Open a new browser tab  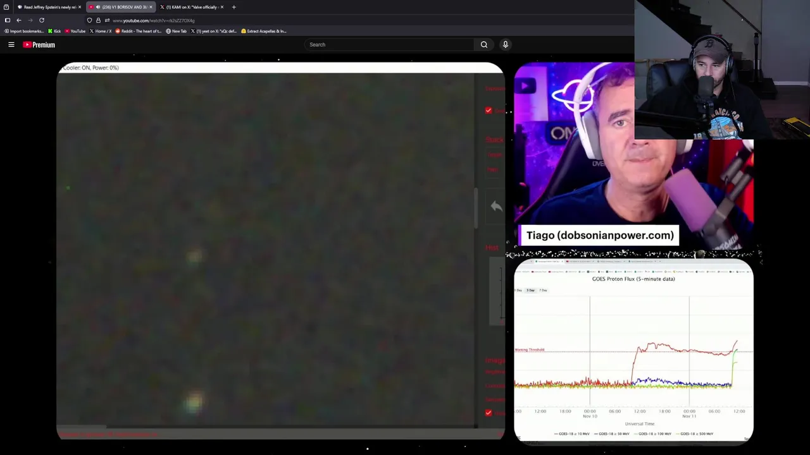234,7
